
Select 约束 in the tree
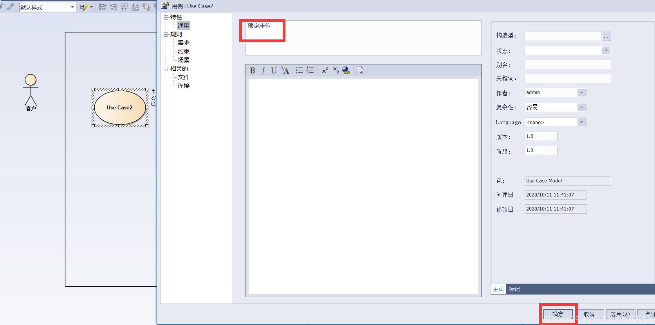tap(184, 52)
